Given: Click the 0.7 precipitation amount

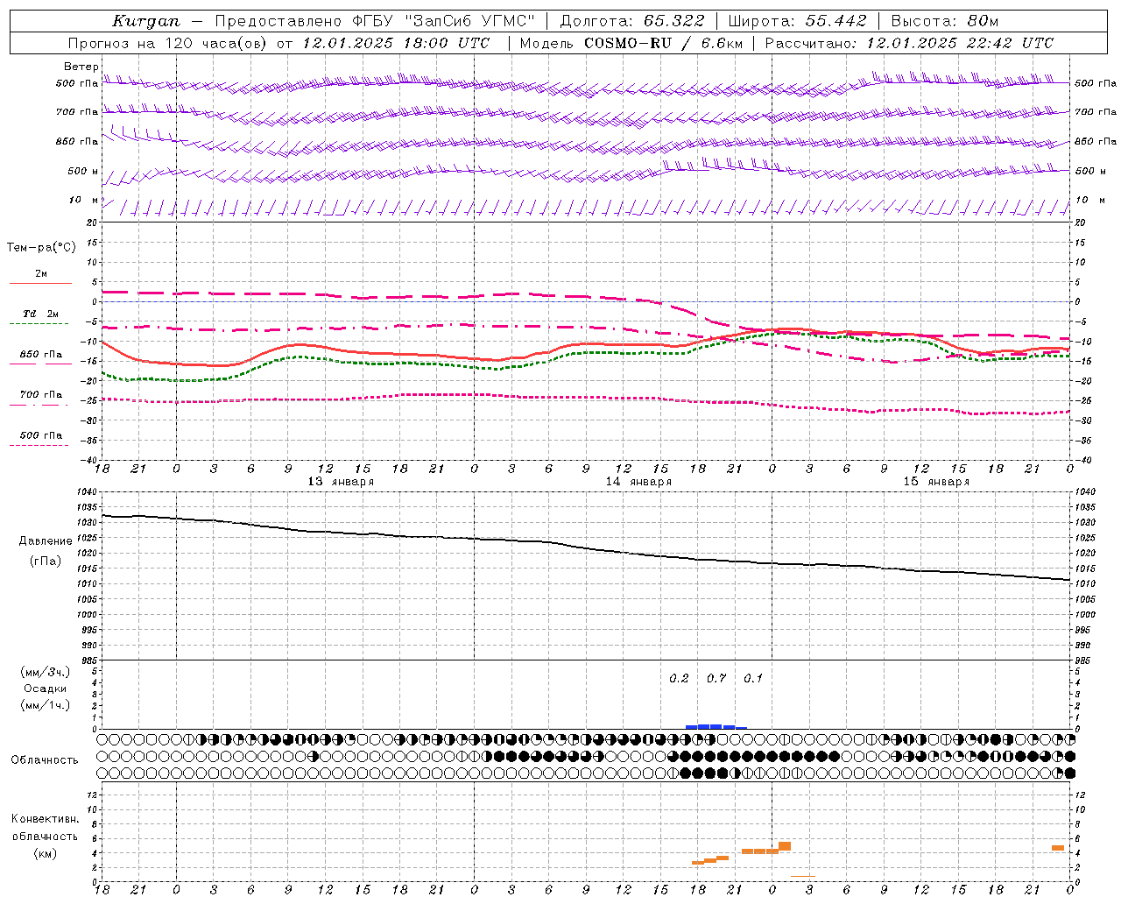Looking at the screenshot, I should (716, 679).
